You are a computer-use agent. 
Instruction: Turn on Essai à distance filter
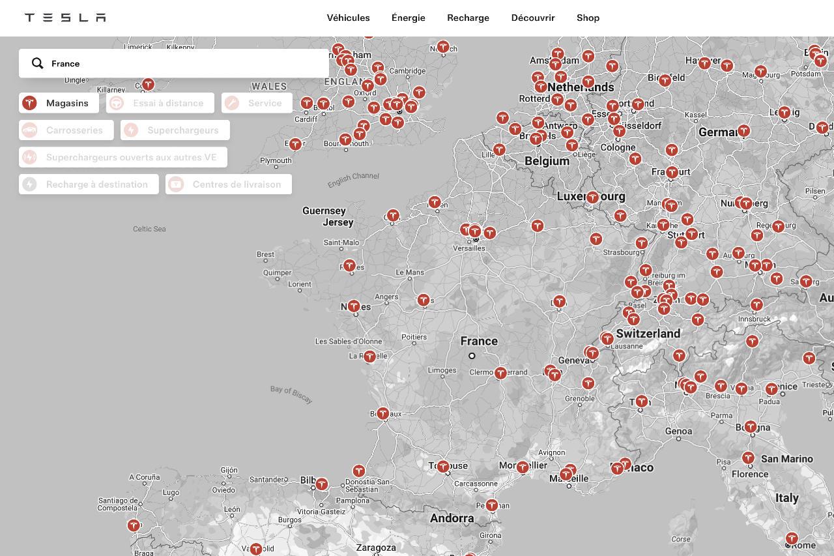point(160,103)
